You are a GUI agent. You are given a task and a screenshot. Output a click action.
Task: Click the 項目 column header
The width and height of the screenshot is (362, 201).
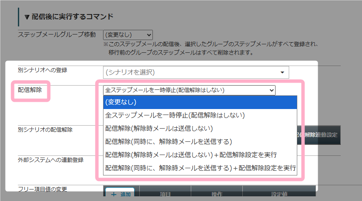[x=165, y=194]
